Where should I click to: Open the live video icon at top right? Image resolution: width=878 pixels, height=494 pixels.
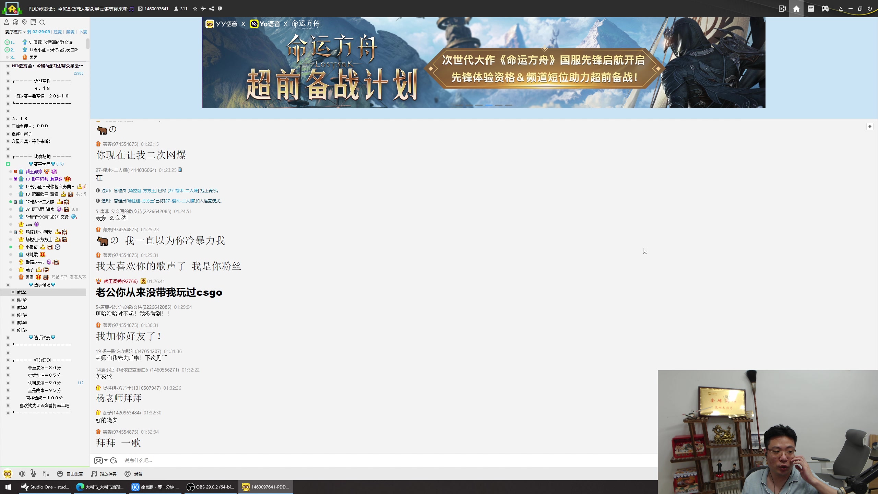pos(782,9)
